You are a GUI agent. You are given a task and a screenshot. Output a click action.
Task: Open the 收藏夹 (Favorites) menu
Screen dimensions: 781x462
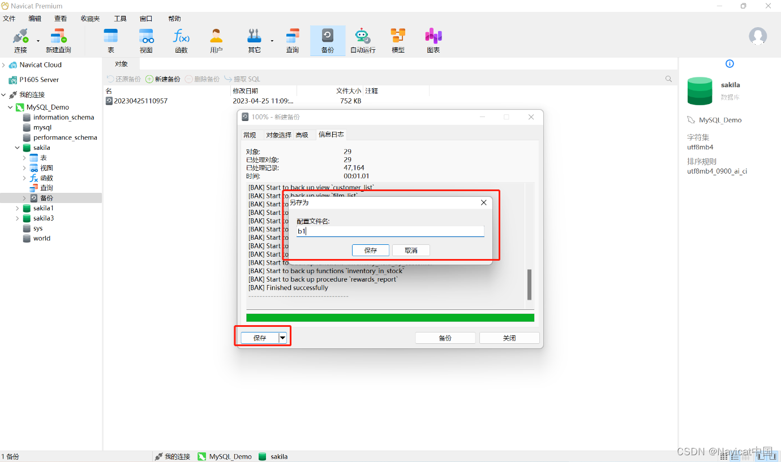coord(90,19)
